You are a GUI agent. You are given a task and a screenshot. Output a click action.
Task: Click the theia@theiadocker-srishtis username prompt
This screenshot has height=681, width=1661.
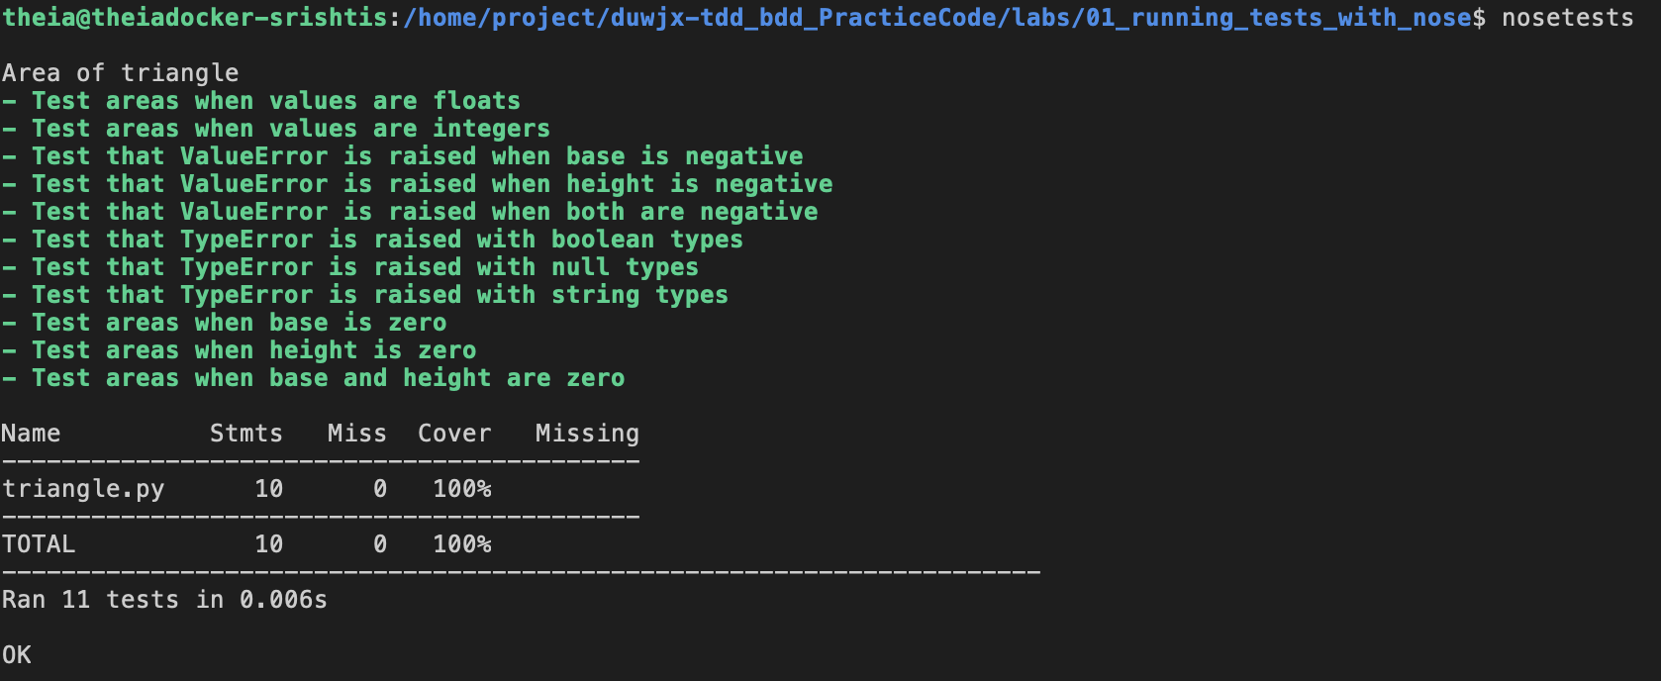[x=196, y=18]
